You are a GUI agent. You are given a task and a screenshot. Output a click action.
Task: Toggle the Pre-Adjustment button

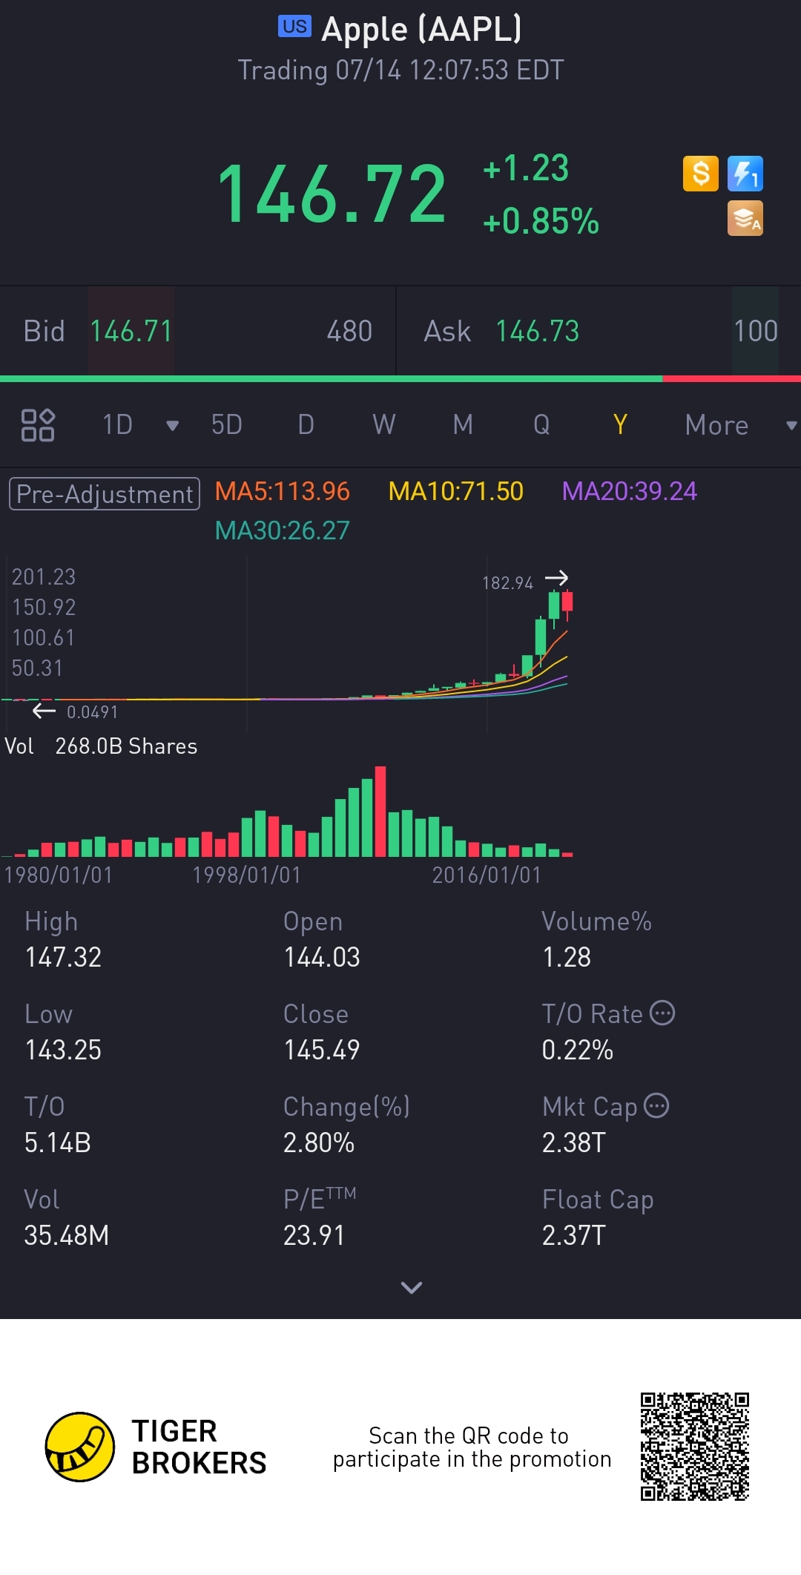pos(105,494)
